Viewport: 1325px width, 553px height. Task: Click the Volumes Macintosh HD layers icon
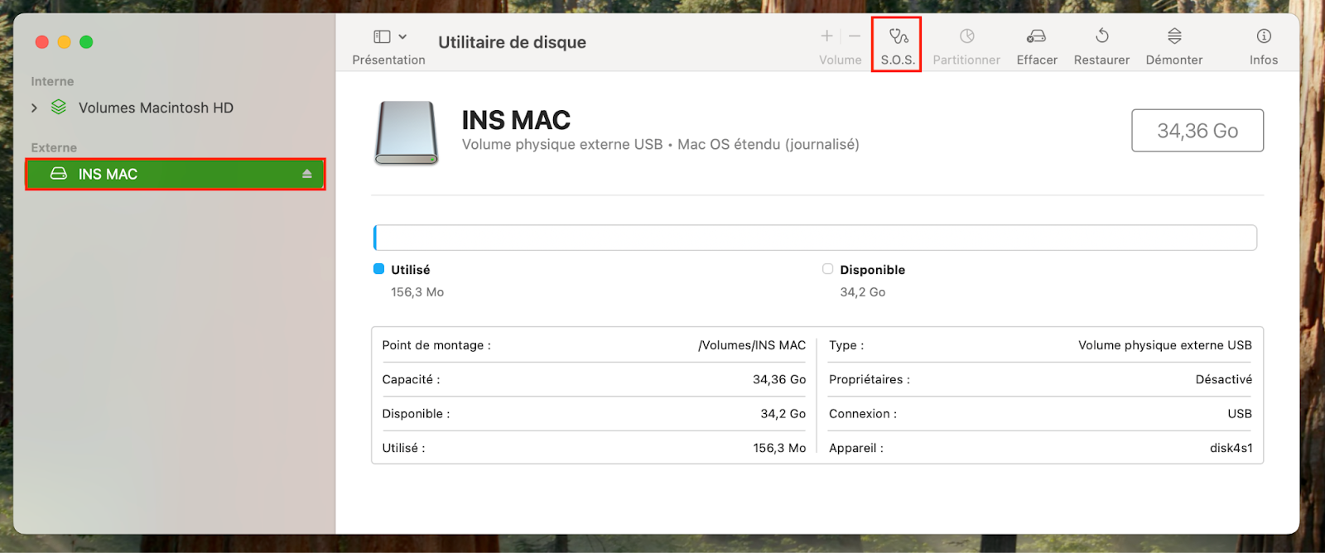point(59,107)
